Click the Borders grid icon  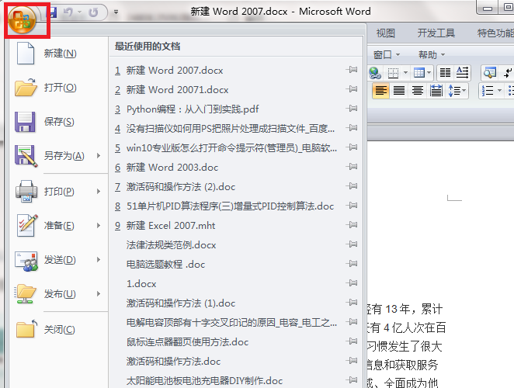click(393, 73)
